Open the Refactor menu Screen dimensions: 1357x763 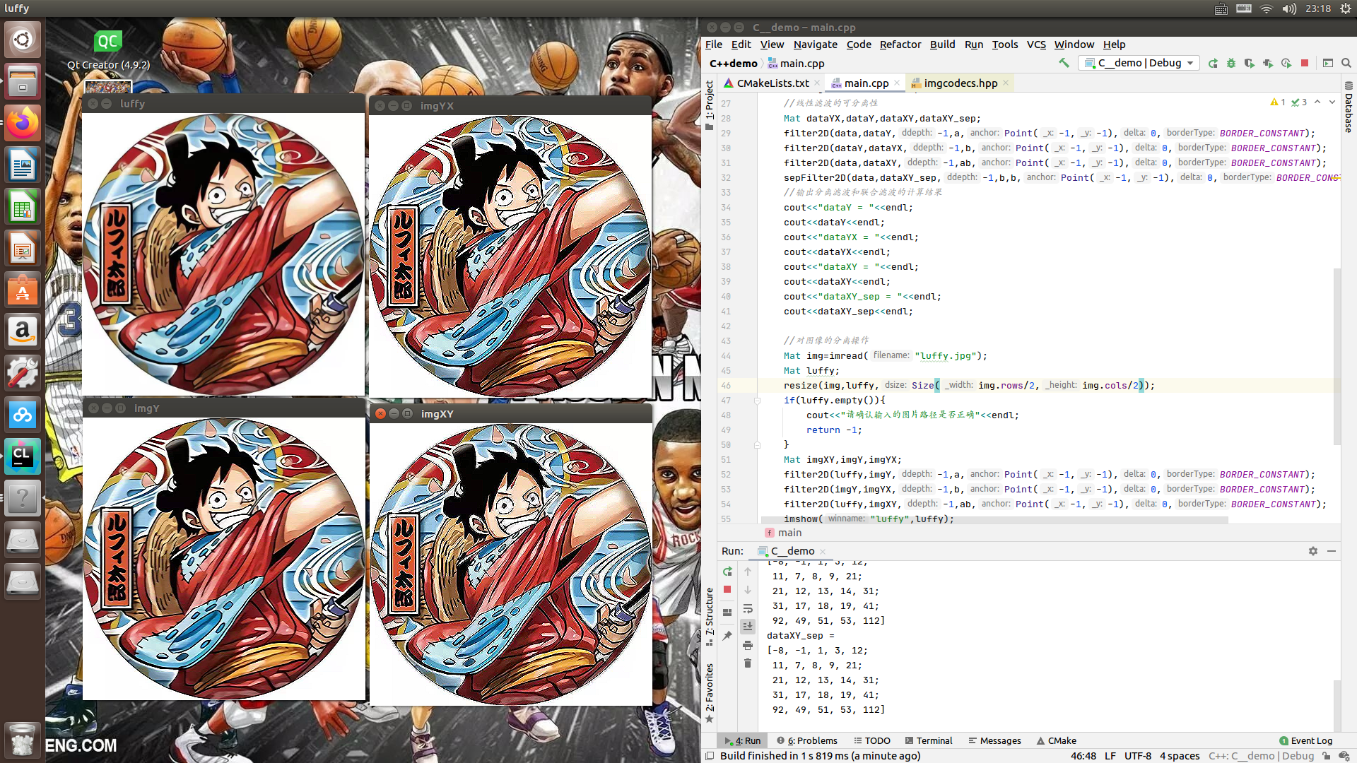tap(900, 45)
